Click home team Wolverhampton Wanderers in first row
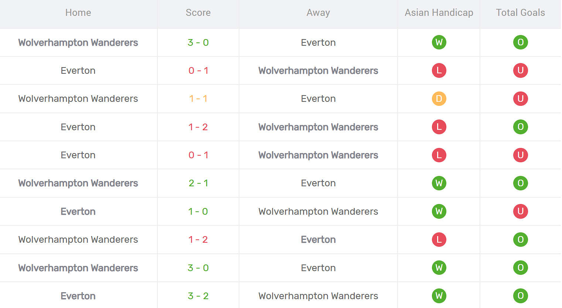 pyautogui.click(x=78, y=43)
